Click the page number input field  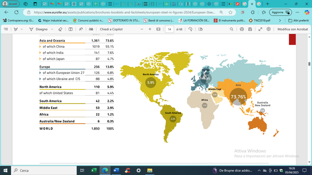coord(169,29)
